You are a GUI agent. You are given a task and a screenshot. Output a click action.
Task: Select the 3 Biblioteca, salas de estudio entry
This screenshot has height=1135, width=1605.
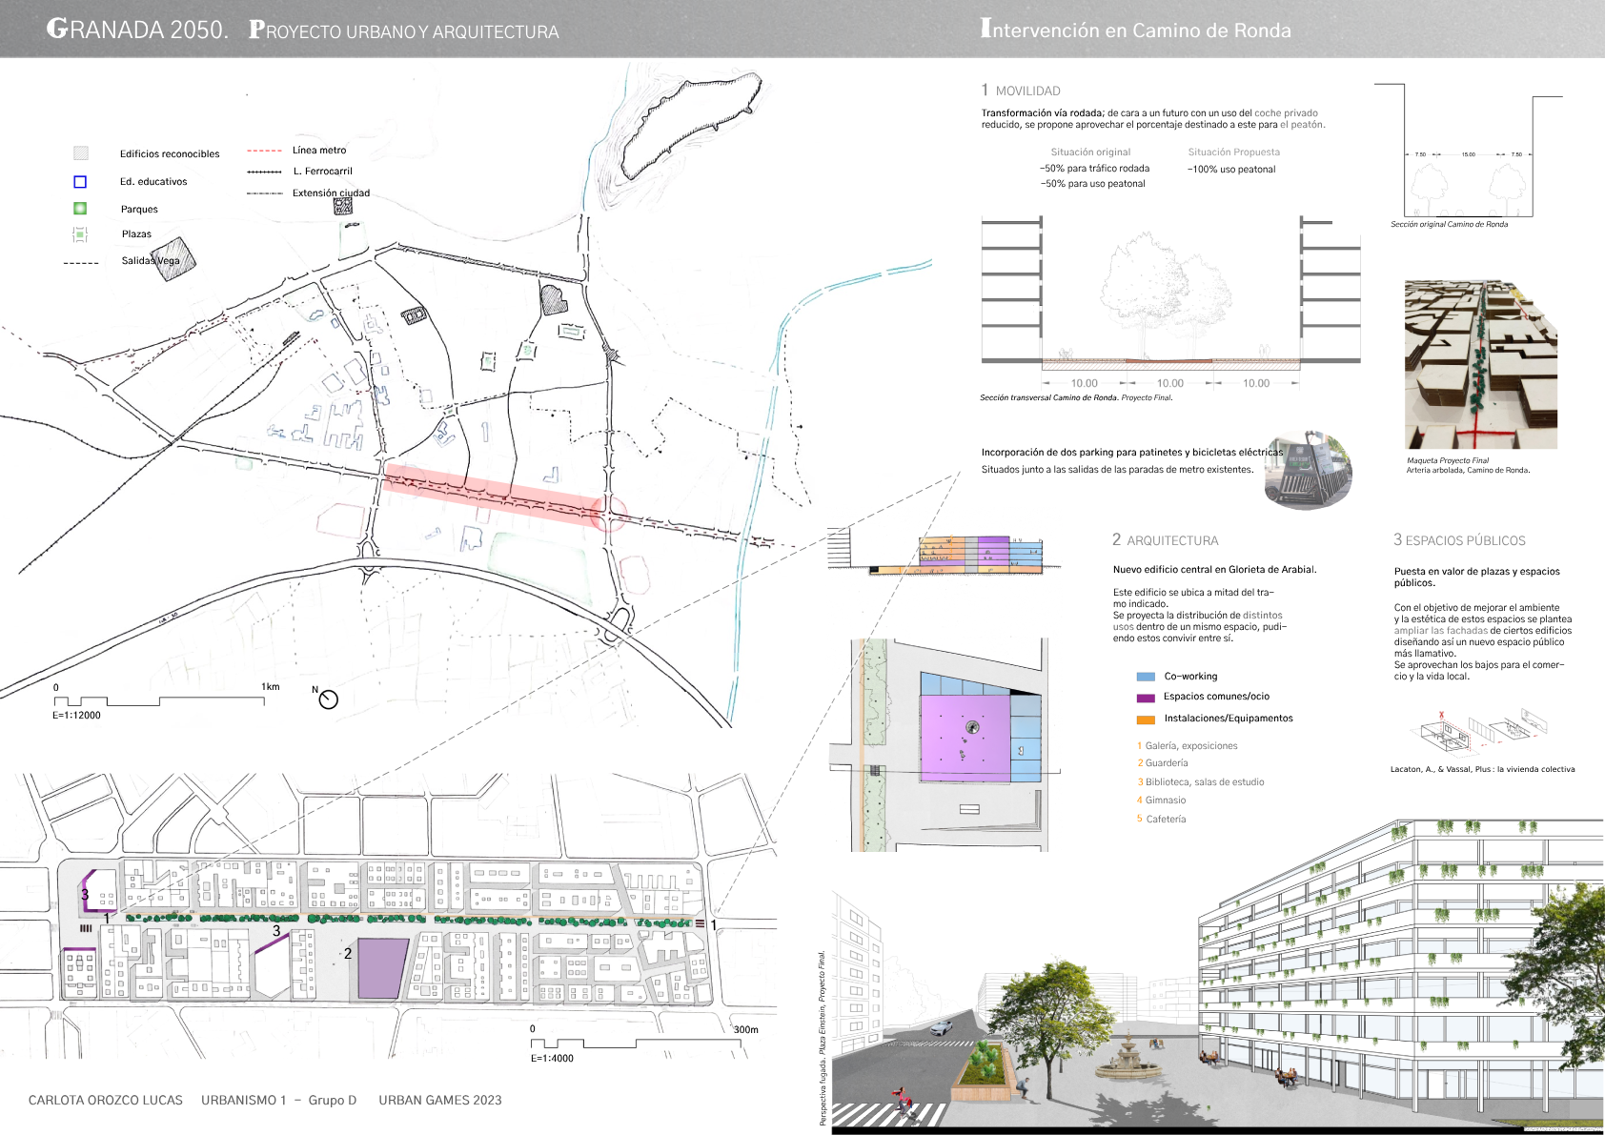pyautogui.click(x=1201, y=782)
